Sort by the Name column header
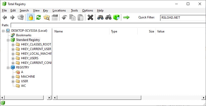This screenshot has height=106, width=206. 81,31
